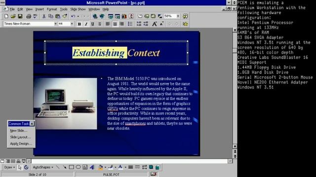Insert WordArt from the Drawing toolbar
Viewport: 316px width, 177px height.
coord(92,167)
